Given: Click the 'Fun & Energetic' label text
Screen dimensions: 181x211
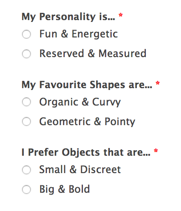Looking at the screenshot, I should point(78,34).
